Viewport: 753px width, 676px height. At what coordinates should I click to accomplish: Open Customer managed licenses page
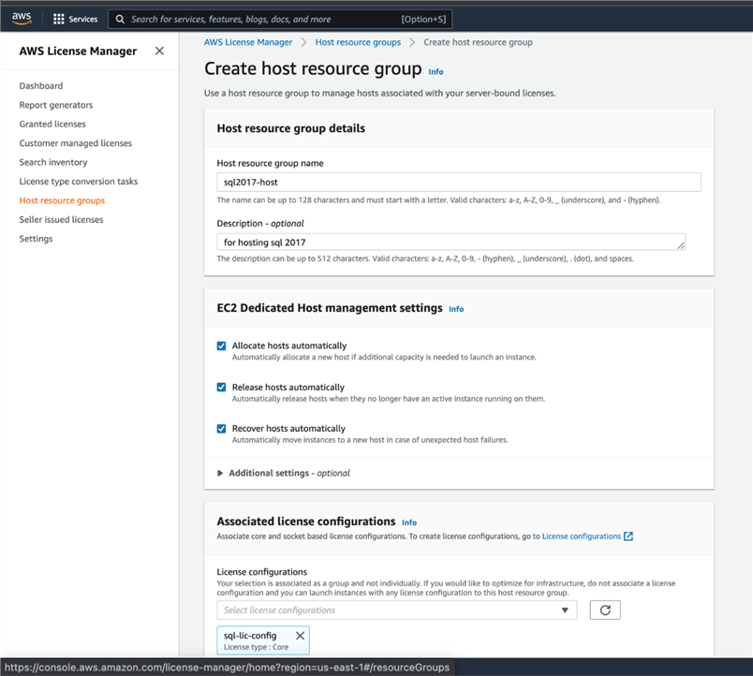76,143
